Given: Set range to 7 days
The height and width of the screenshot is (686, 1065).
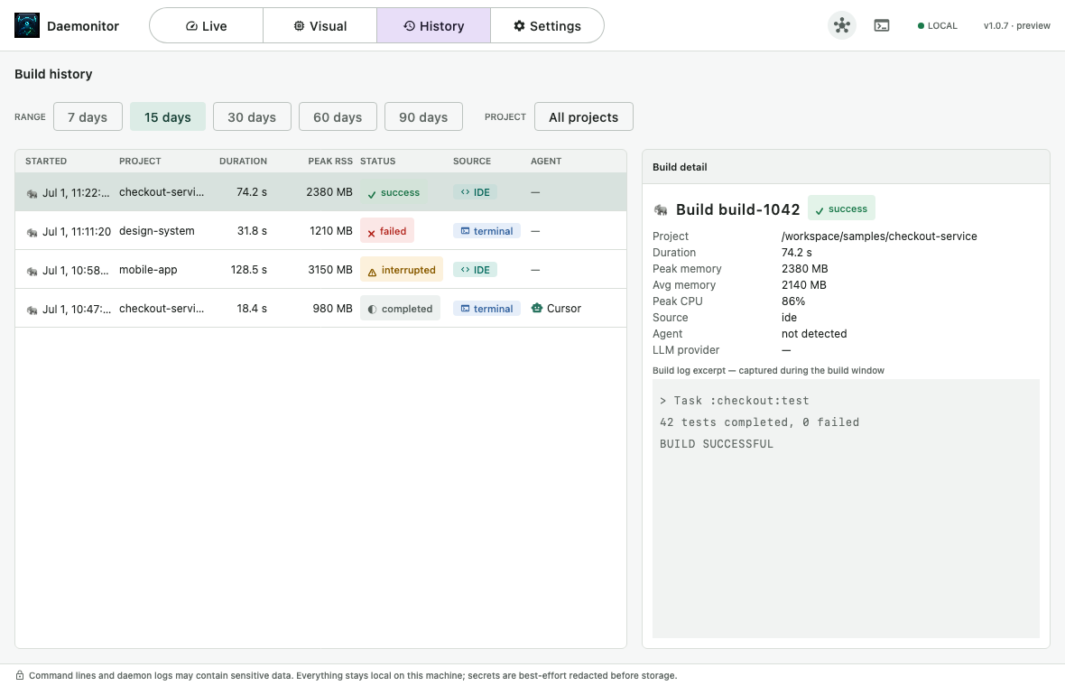Looking at the screenshot, I should 88,116.
